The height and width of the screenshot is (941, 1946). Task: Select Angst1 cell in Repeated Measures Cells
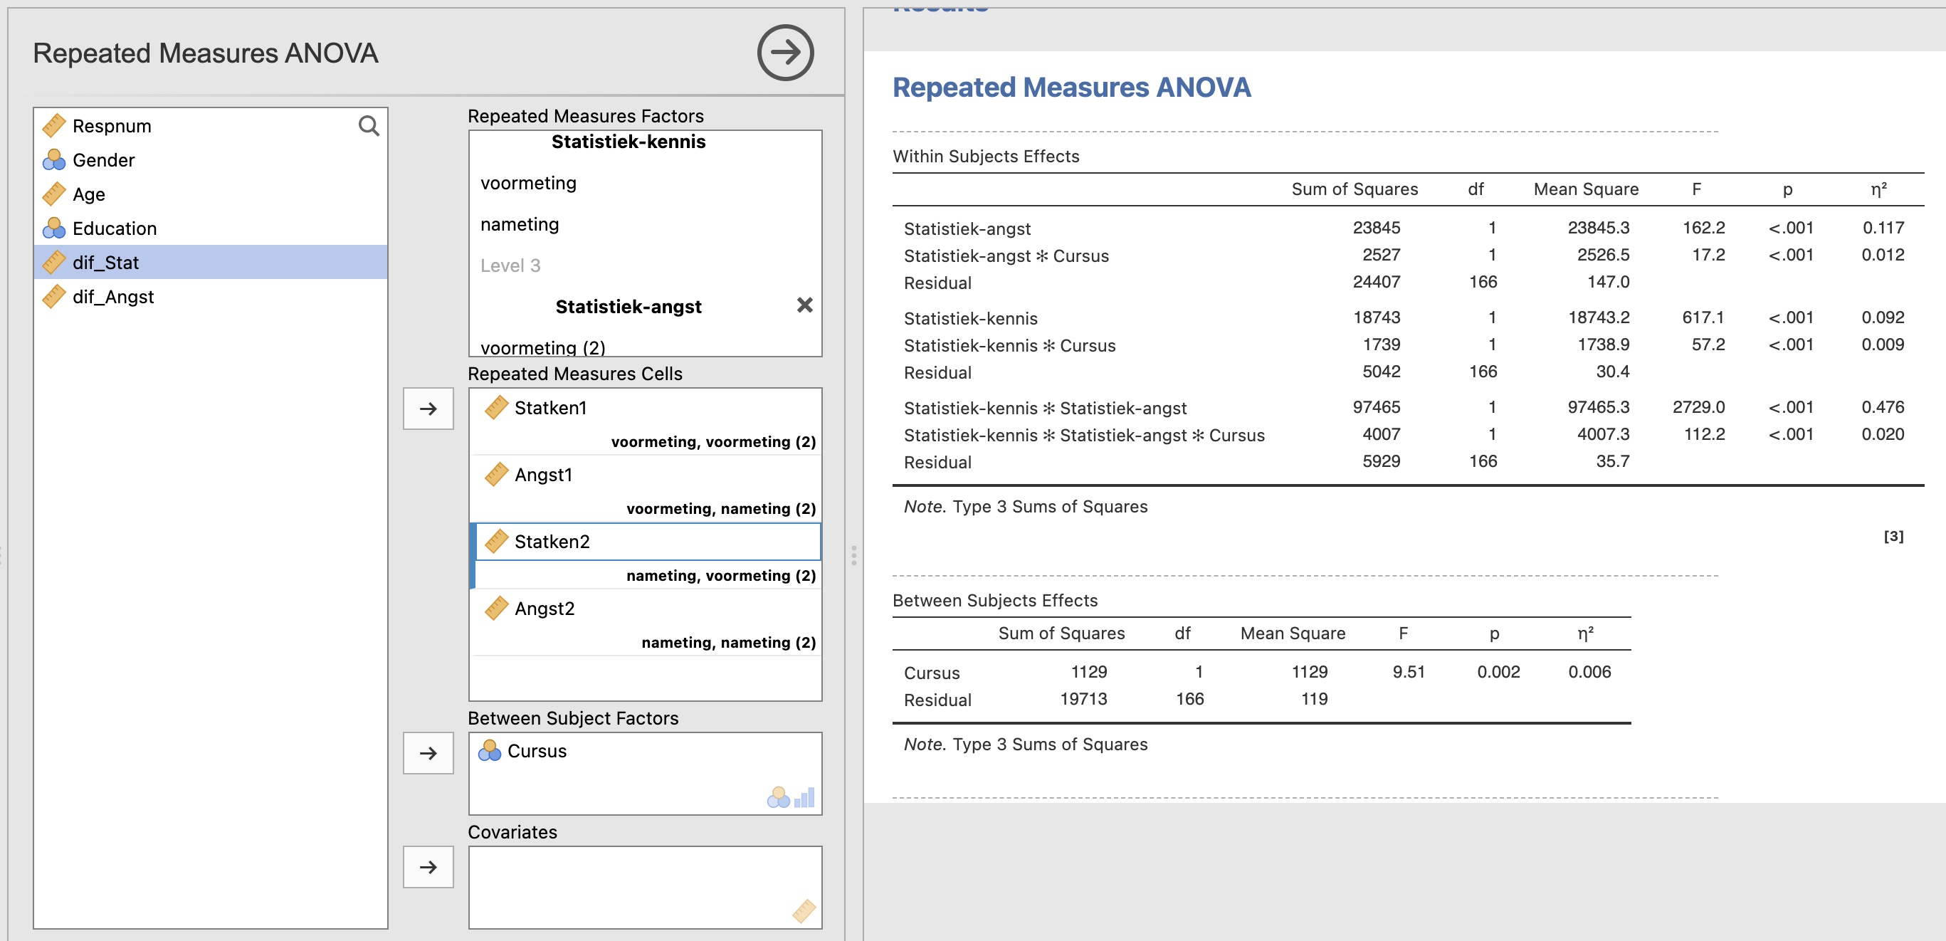point(544,475)
